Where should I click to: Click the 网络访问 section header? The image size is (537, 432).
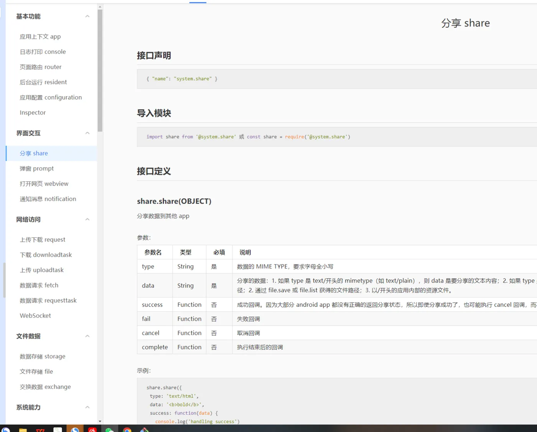point(28,219)
